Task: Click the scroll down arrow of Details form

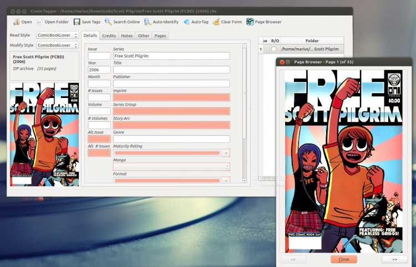Action: click(245, 181)
